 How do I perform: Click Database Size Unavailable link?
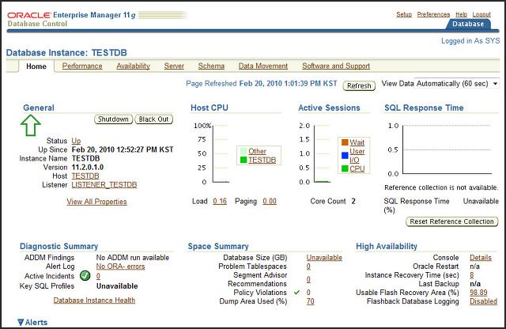tap(324, 258)
